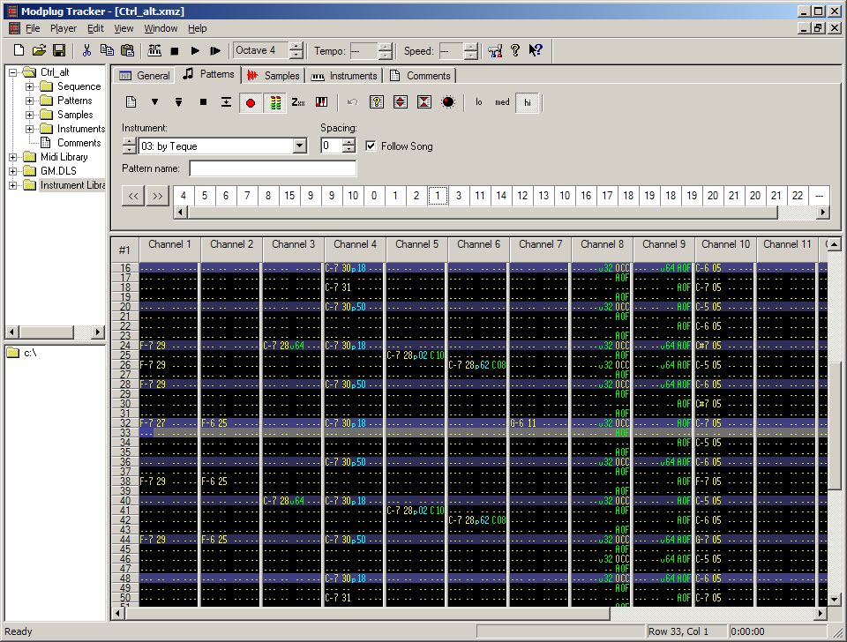Click the MIDI setup icon in toolbar
The height and width of the screenshot is (642, 847).
click(x=495, y=50)
